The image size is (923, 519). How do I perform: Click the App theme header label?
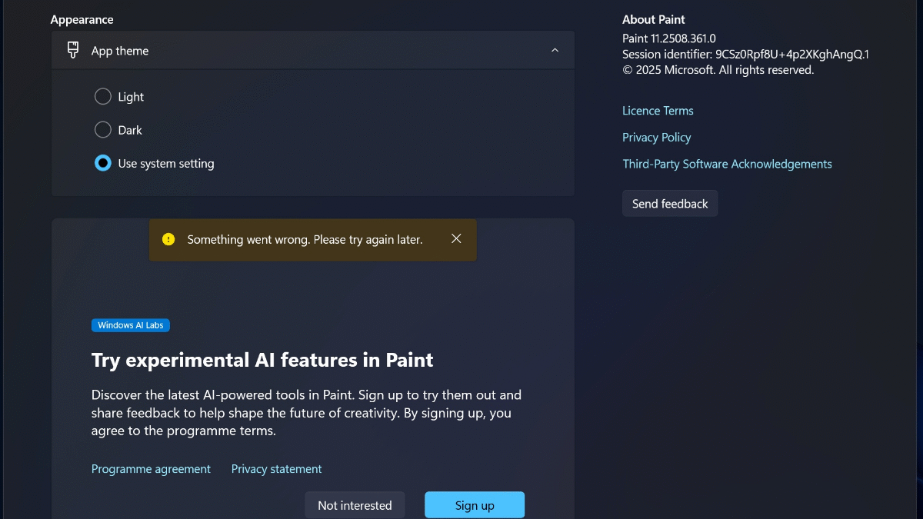point(120,51)
